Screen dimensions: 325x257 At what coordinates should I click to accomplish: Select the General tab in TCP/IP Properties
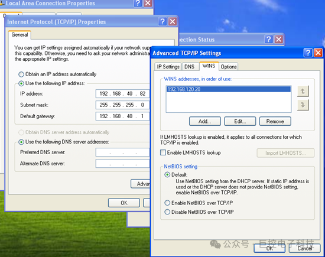tap(19, 35)
